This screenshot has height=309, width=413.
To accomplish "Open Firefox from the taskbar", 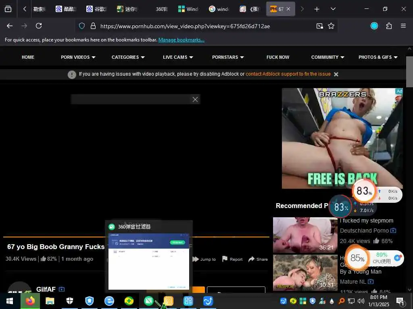I will (30, 301).
